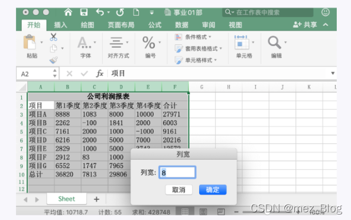351x220 pixels.
Task: Click the 总计 cell
Action: [x=41, y=174]
